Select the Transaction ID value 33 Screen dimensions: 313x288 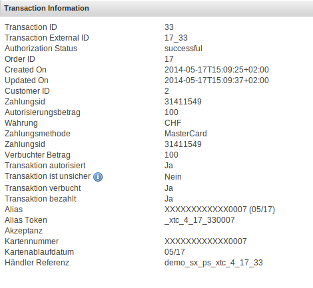coord(169,27)
